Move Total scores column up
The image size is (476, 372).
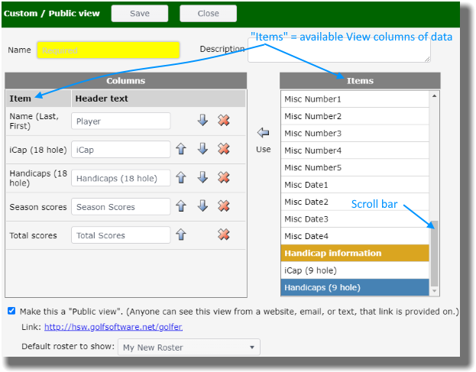coord(181,235)
